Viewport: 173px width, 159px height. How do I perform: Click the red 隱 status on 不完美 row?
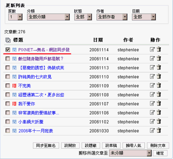click(14, 86)
